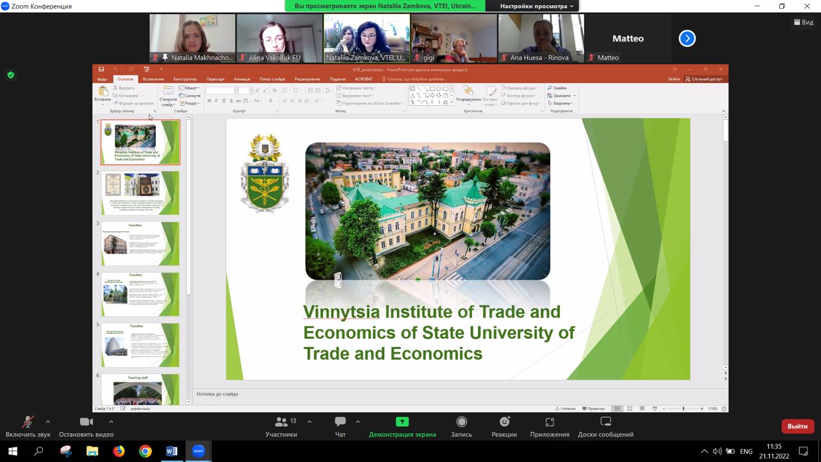Switch gallery layout using Вид button

click(x=804, y=22)
